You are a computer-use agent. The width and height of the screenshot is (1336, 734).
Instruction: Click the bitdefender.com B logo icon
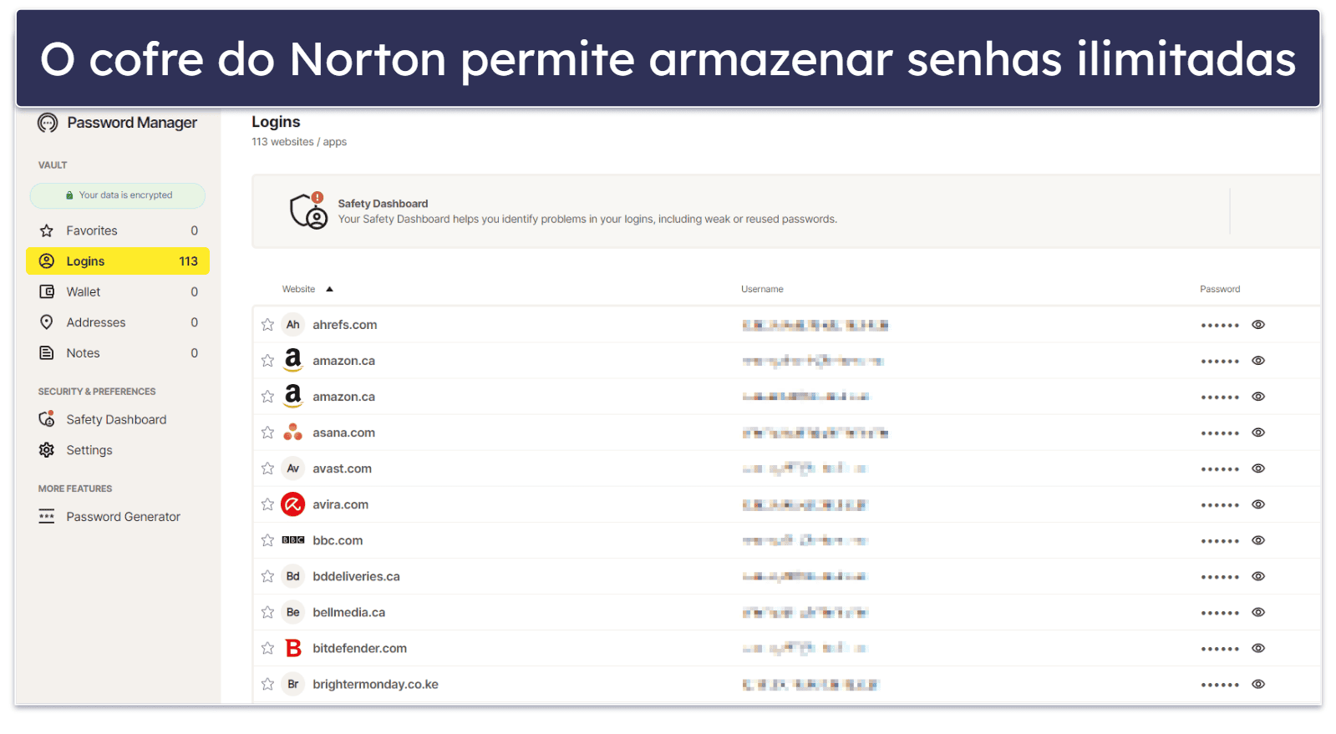(x=292, y=648)
